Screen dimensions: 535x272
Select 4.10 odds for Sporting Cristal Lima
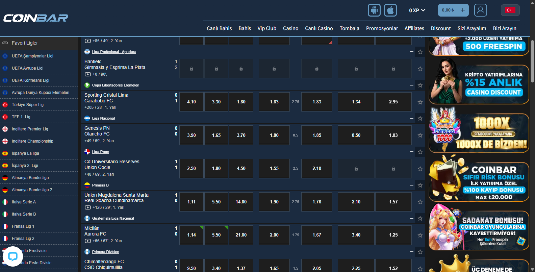(192, 102)
